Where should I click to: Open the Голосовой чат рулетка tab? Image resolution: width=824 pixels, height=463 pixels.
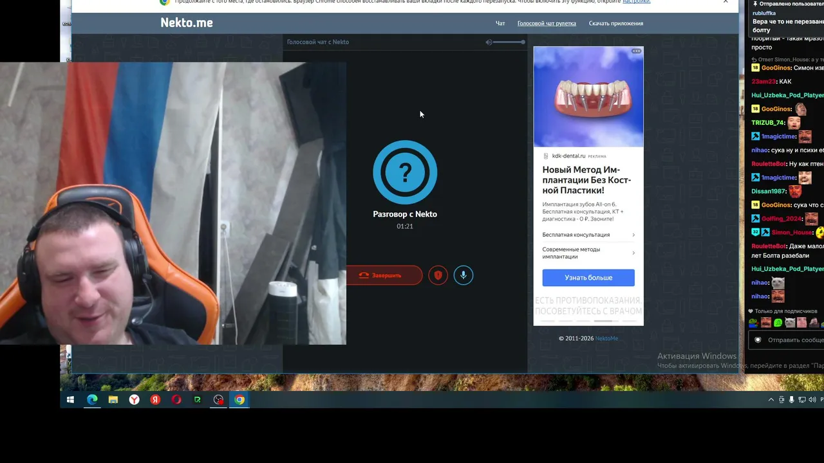547,23
